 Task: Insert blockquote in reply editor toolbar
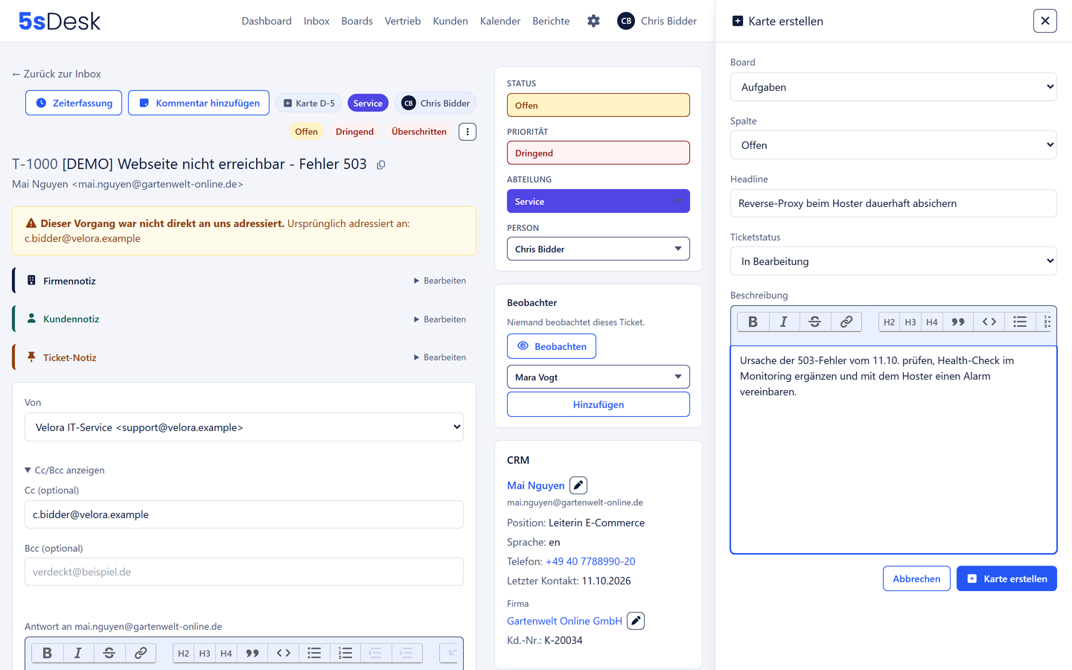click(x=252, y=653)
